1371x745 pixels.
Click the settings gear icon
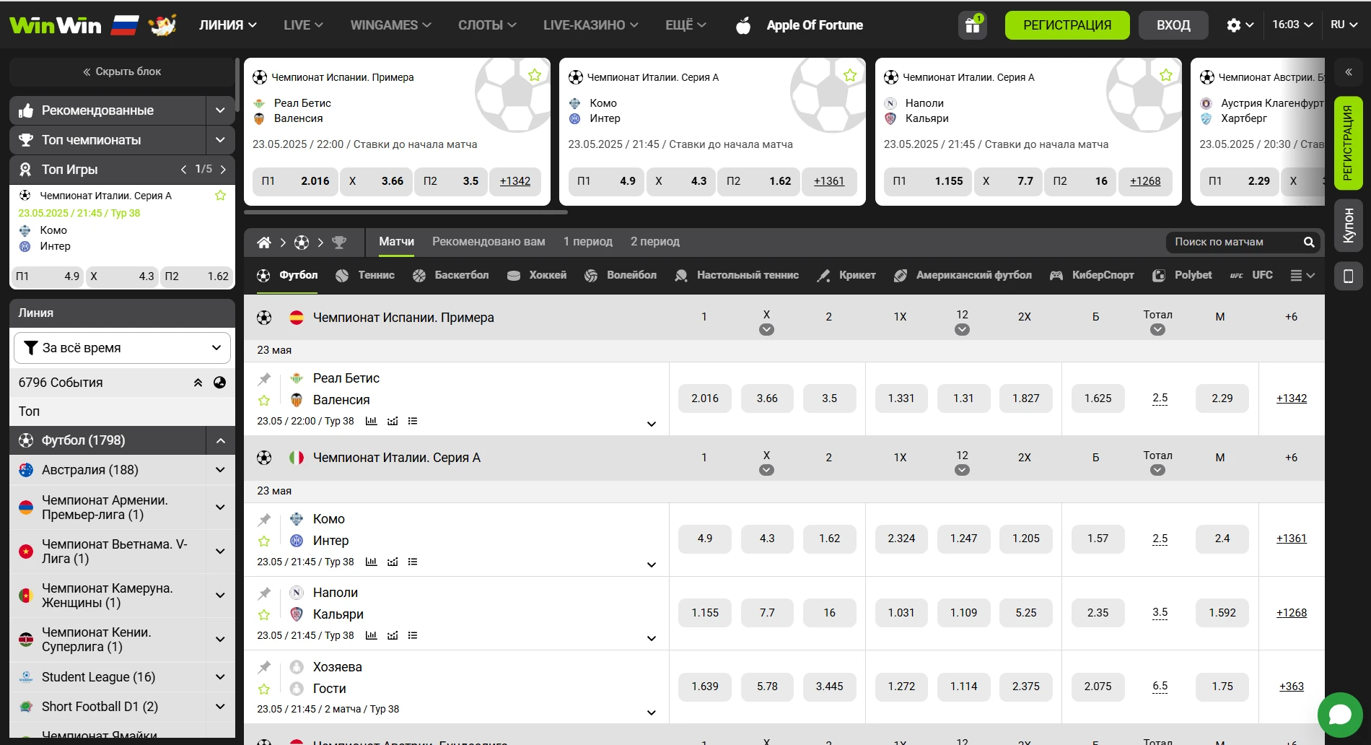point(1233,25)
